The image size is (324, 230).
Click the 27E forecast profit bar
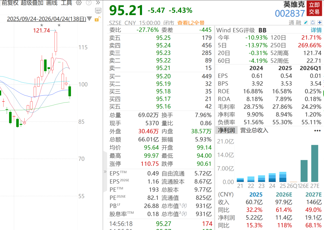point(315,163)
